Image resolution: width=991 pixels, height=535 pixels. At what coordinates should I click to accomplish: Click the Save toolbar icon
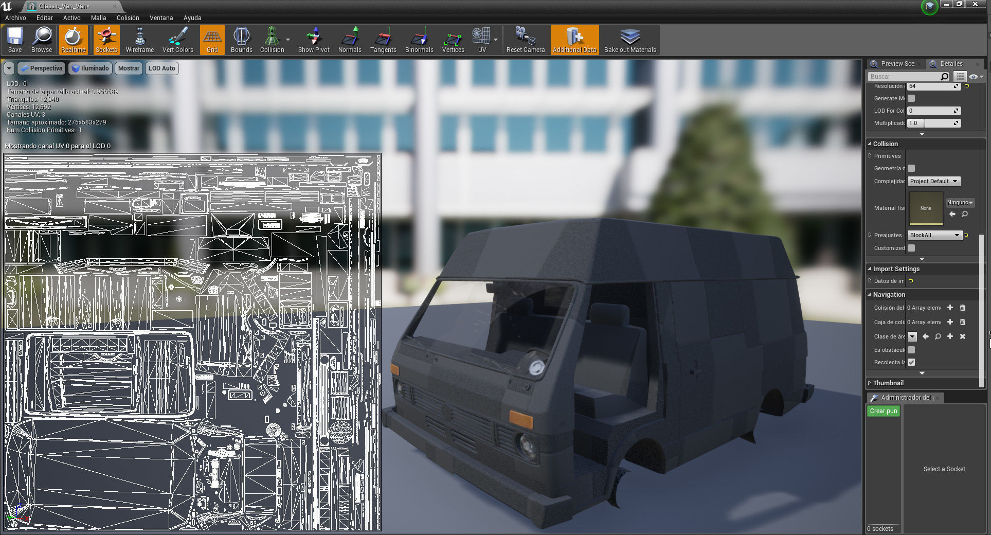click(x=15, y=40)
